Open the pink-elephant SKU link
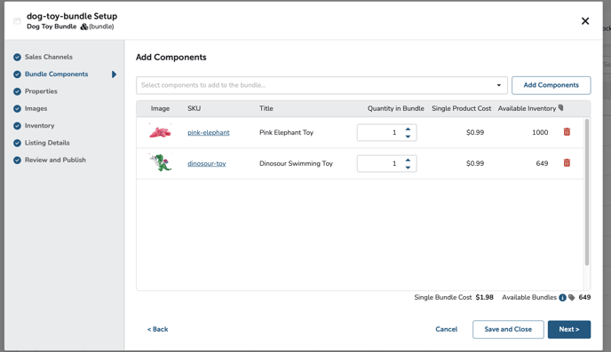611x352 pixels. click(x=209, y=132)
